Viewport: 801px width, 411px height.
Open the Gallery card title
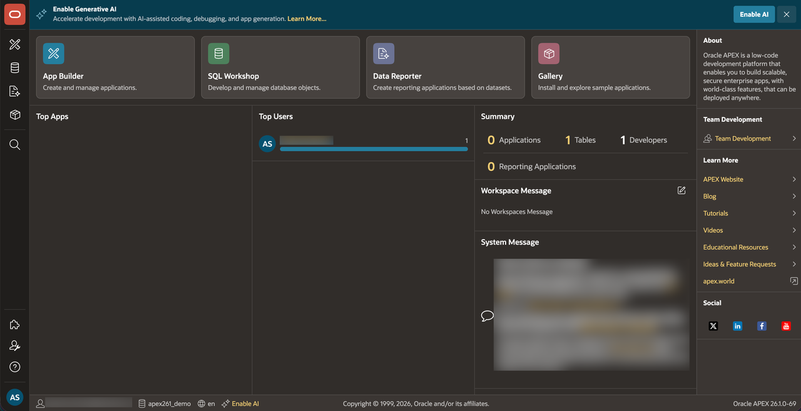(x=550, y=76)
